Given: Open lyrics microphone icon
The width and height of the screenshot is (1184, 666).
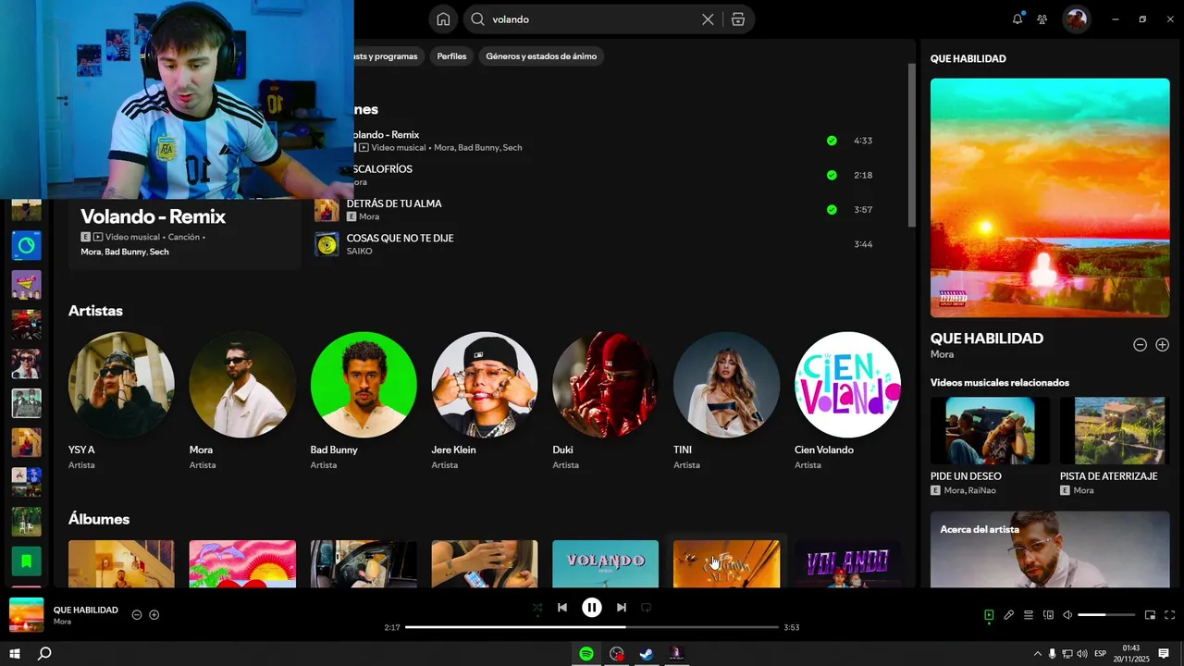Looking at the screenshot, I should click(1009, 615).
